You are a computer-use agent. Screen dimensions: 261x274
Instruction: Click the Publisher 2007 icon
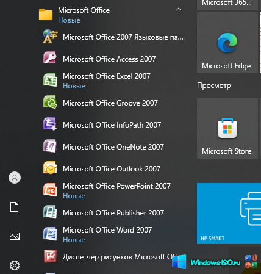pyautogui.click(x=50, y=212)
